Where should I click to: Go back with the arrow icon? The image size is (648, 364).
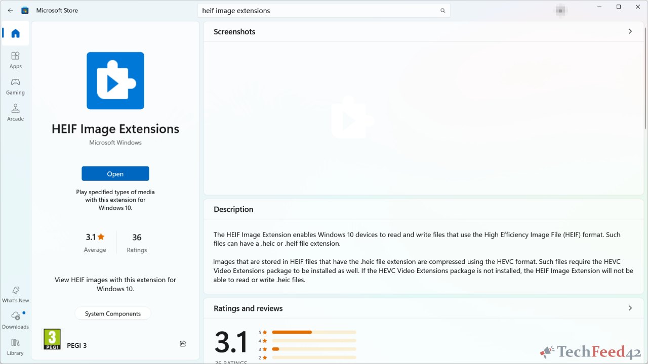(10, 10)
